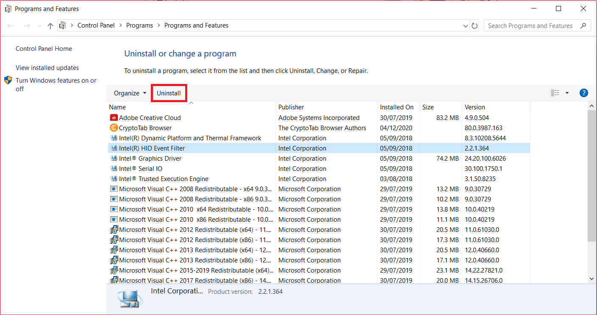Click the Visual C++ 2010 x64 Redistributable icon
Screen dimensions: 597x315
tap(114, 209)
